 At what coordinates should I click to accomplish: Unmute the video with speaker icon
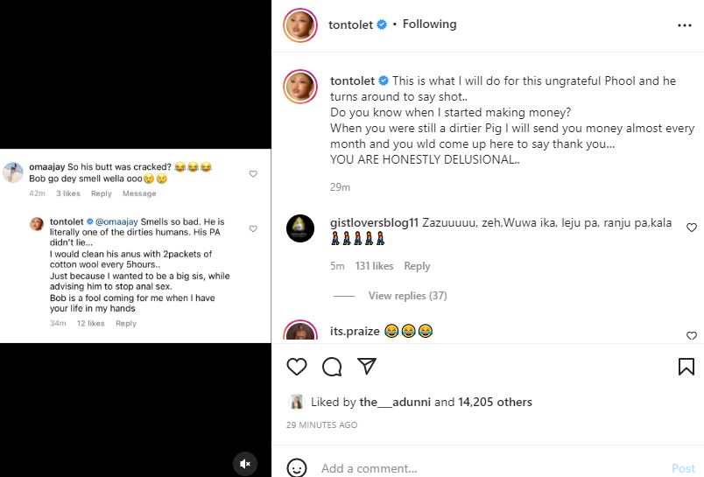pos(246,463)
